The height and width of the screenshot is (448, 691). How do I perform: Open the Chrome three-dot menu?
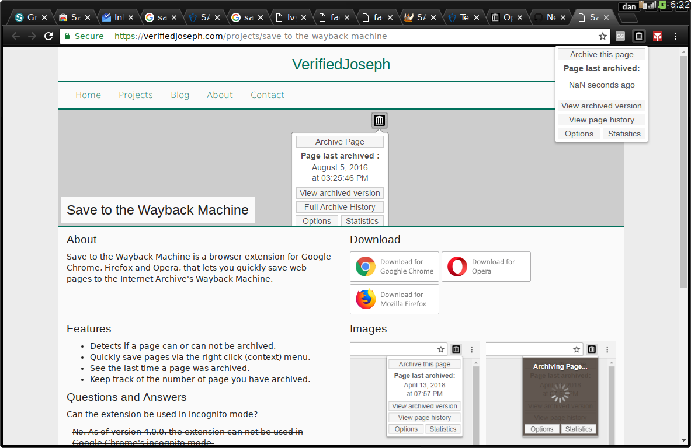pos(675,37)
